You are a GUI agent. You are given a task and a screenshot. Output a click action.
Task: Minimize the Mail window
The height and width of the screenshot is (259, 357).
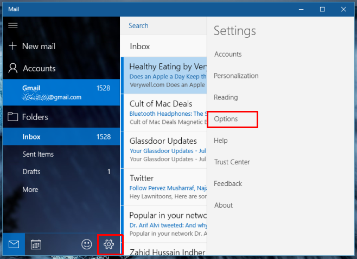tap(301, 9)
